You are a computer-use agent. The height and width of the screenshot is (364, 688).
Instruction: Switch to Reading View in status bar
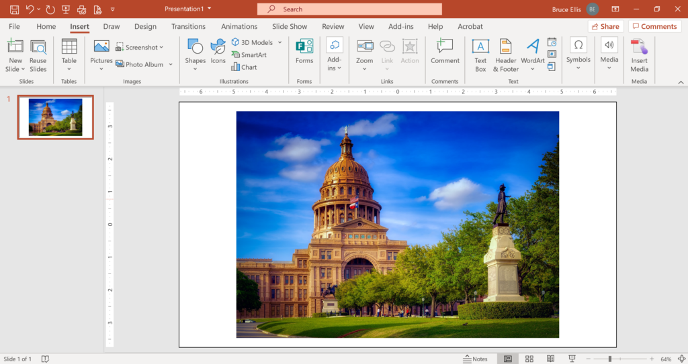tap(550, 359)
